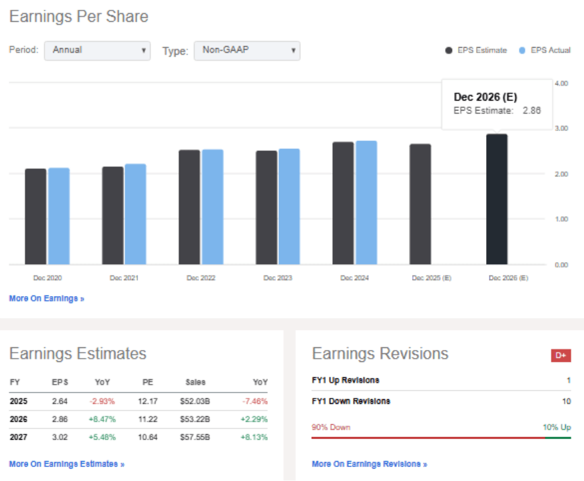This screenshot has width=584, height=481.
Task: Click the Sales column header
Action: [195, 383]
